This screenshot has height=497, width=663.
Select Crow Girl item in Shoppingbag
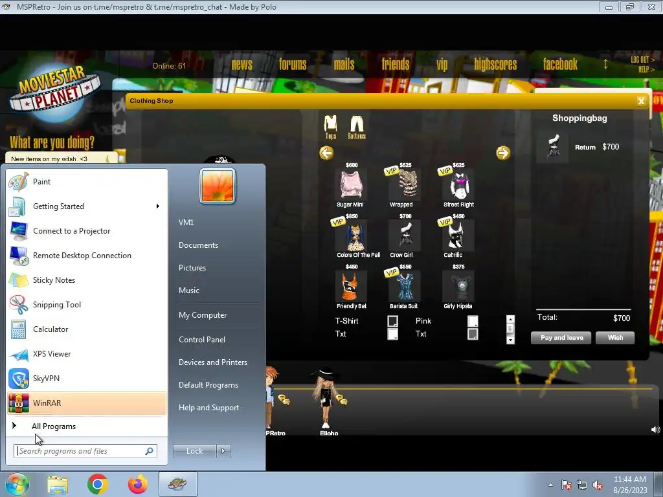pyautogui.click(x=554, y=147)
